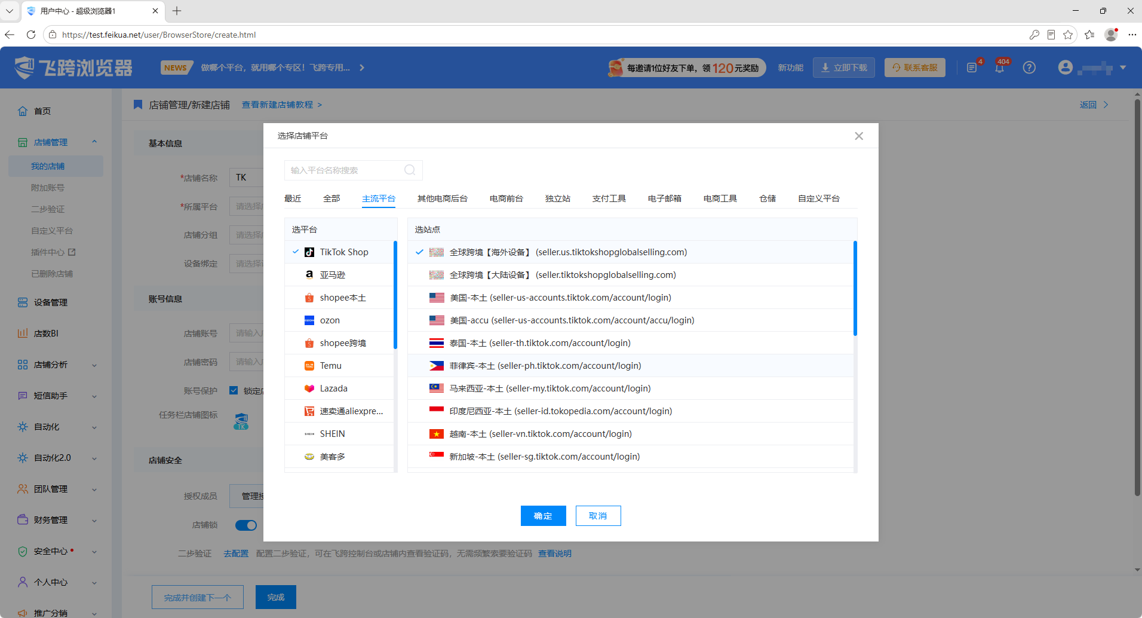Switch to the 全部 tab

pyautogui.click(x=331, y=198)
